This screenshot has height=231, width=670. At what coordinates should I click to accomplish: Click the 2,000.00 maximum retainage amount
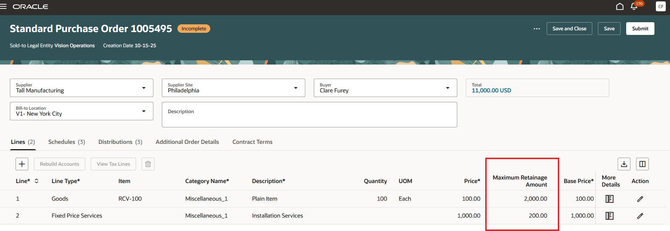(535, 199)
